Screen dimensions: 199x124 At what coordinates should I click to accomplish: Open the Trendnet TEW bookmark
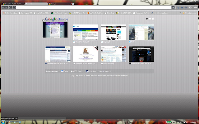(x=123, y=13)
